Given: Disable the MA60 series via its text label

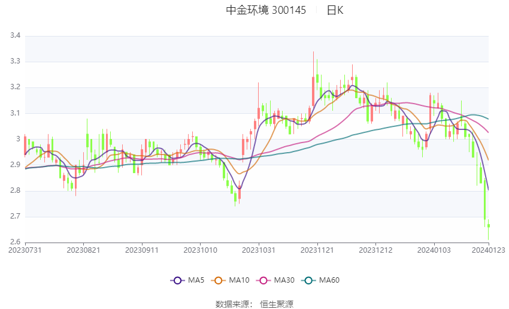Looking at the screenshot, I should click(x=329, y=280).
